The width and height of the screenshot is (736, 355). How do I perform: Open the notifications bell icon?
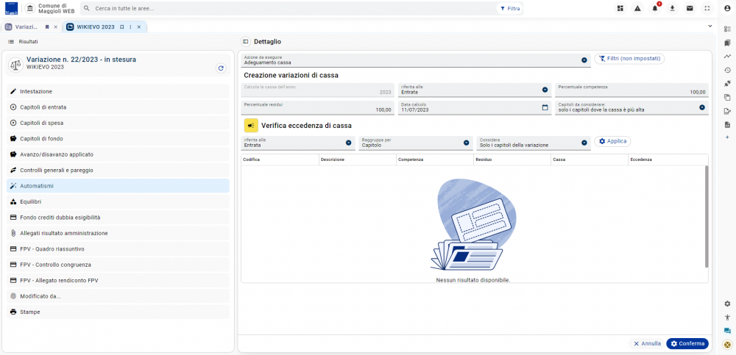click(655, 8)
